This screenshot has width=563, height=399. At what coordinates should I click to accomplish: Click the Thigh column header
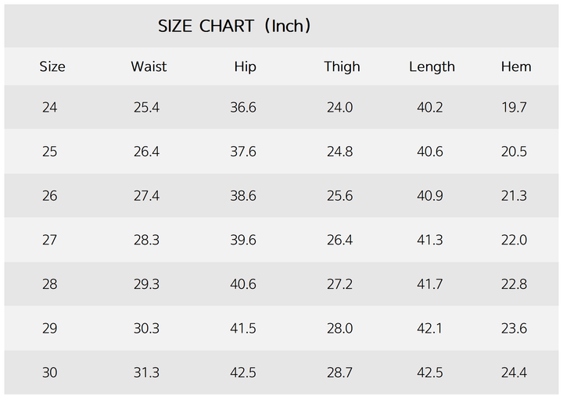coord(342,67)
